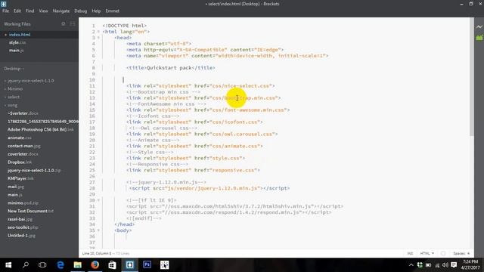The width and height of the screenshot is (484, 272).
Task: Open the Working Files settings gear
Action: click(64, 23)
